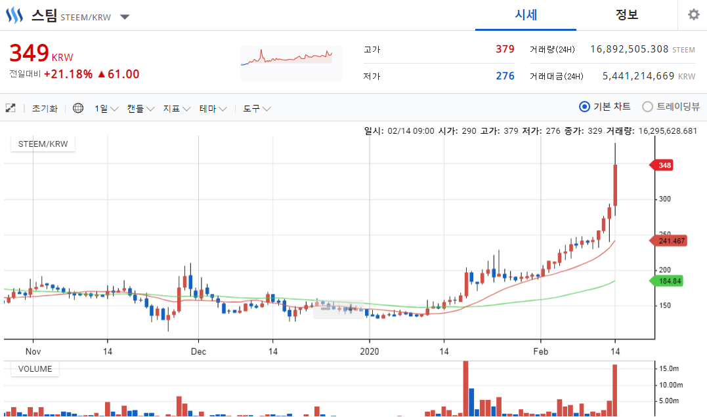
Task: Click the 2020 date axis label
Action: [370, 351]
